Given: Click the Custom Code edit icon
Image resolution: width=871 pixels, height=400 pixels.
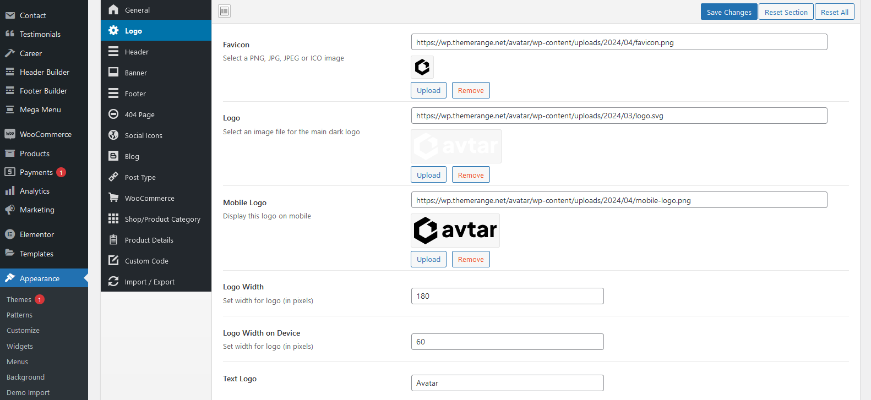Looking at the screenshot, I should 113,261.
